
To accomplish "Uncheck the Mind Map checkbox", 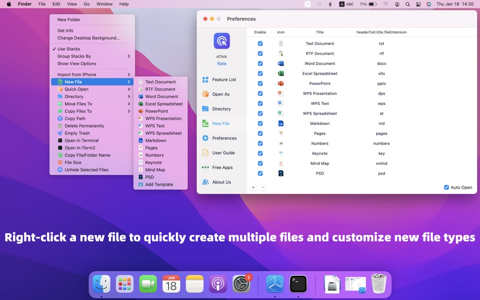I will coord(260,164).
